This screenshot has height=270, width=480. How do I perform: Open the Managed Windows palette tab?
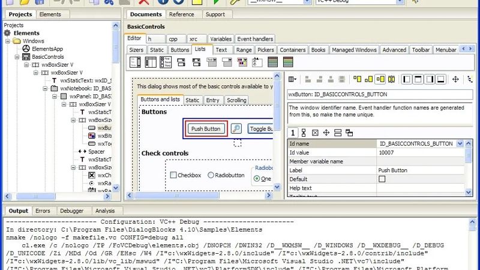354,50
